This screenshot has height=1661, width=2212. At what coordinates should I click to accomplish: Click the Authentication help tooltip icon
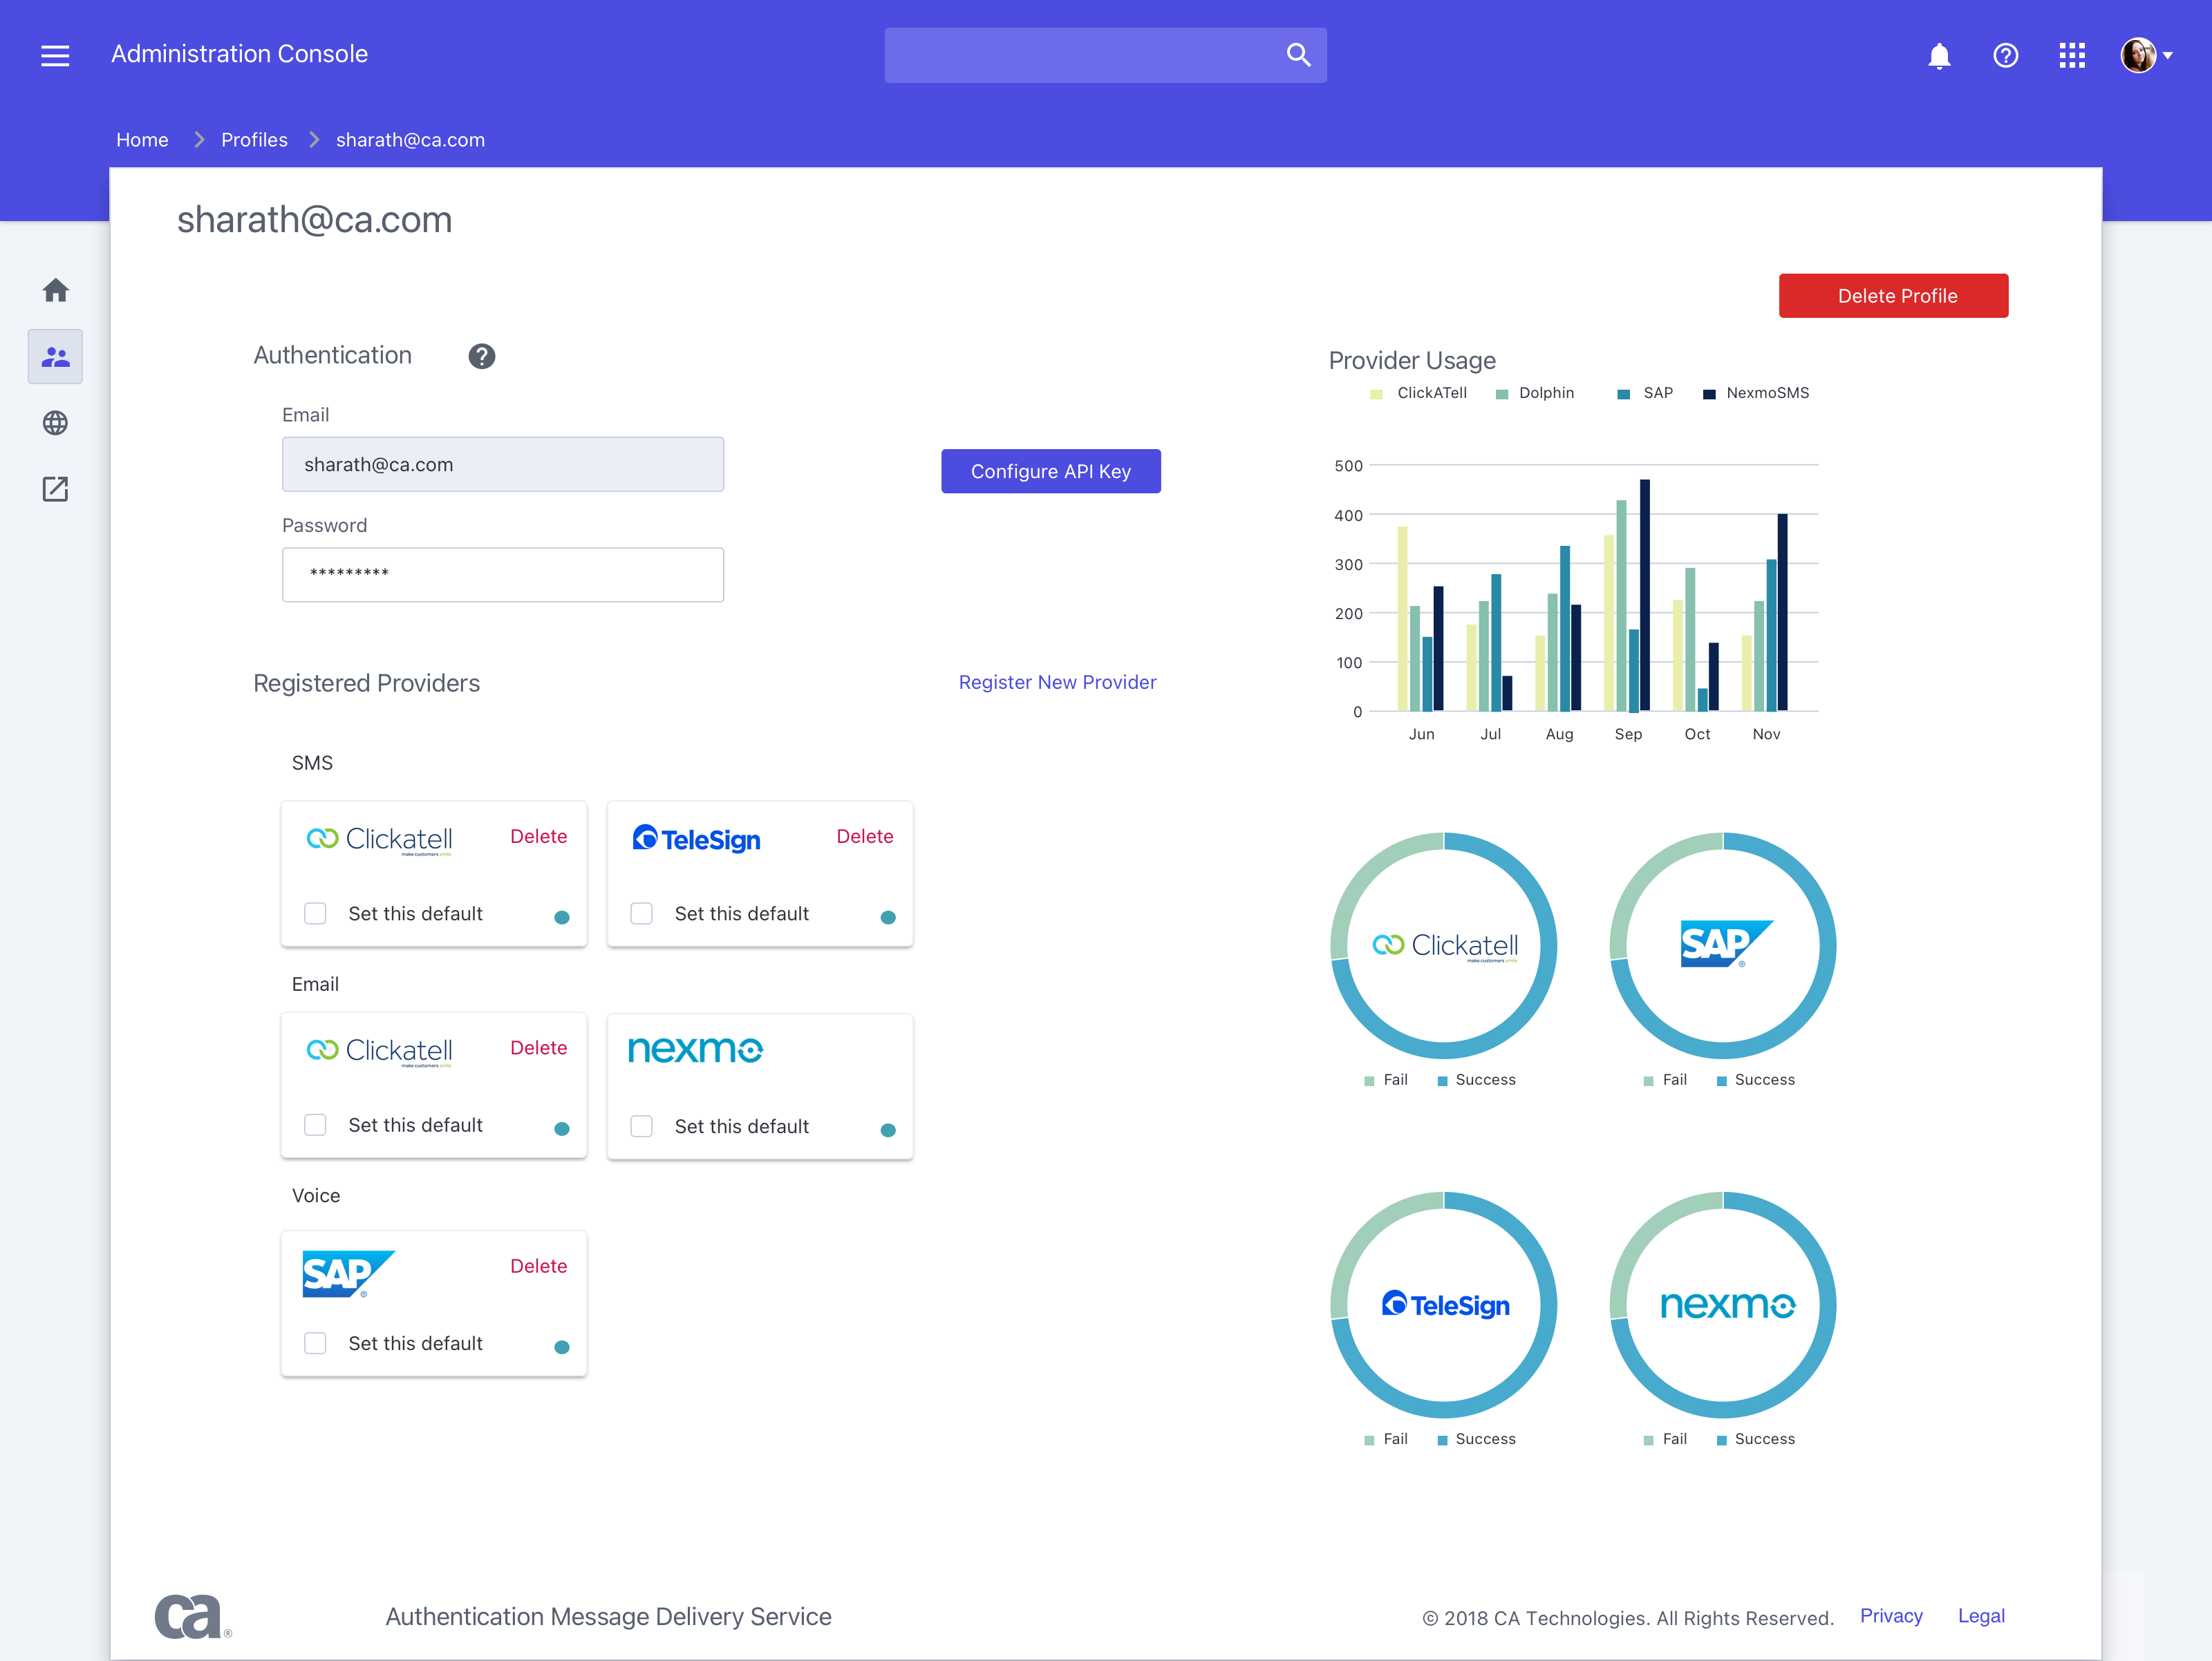pos(481,356)
